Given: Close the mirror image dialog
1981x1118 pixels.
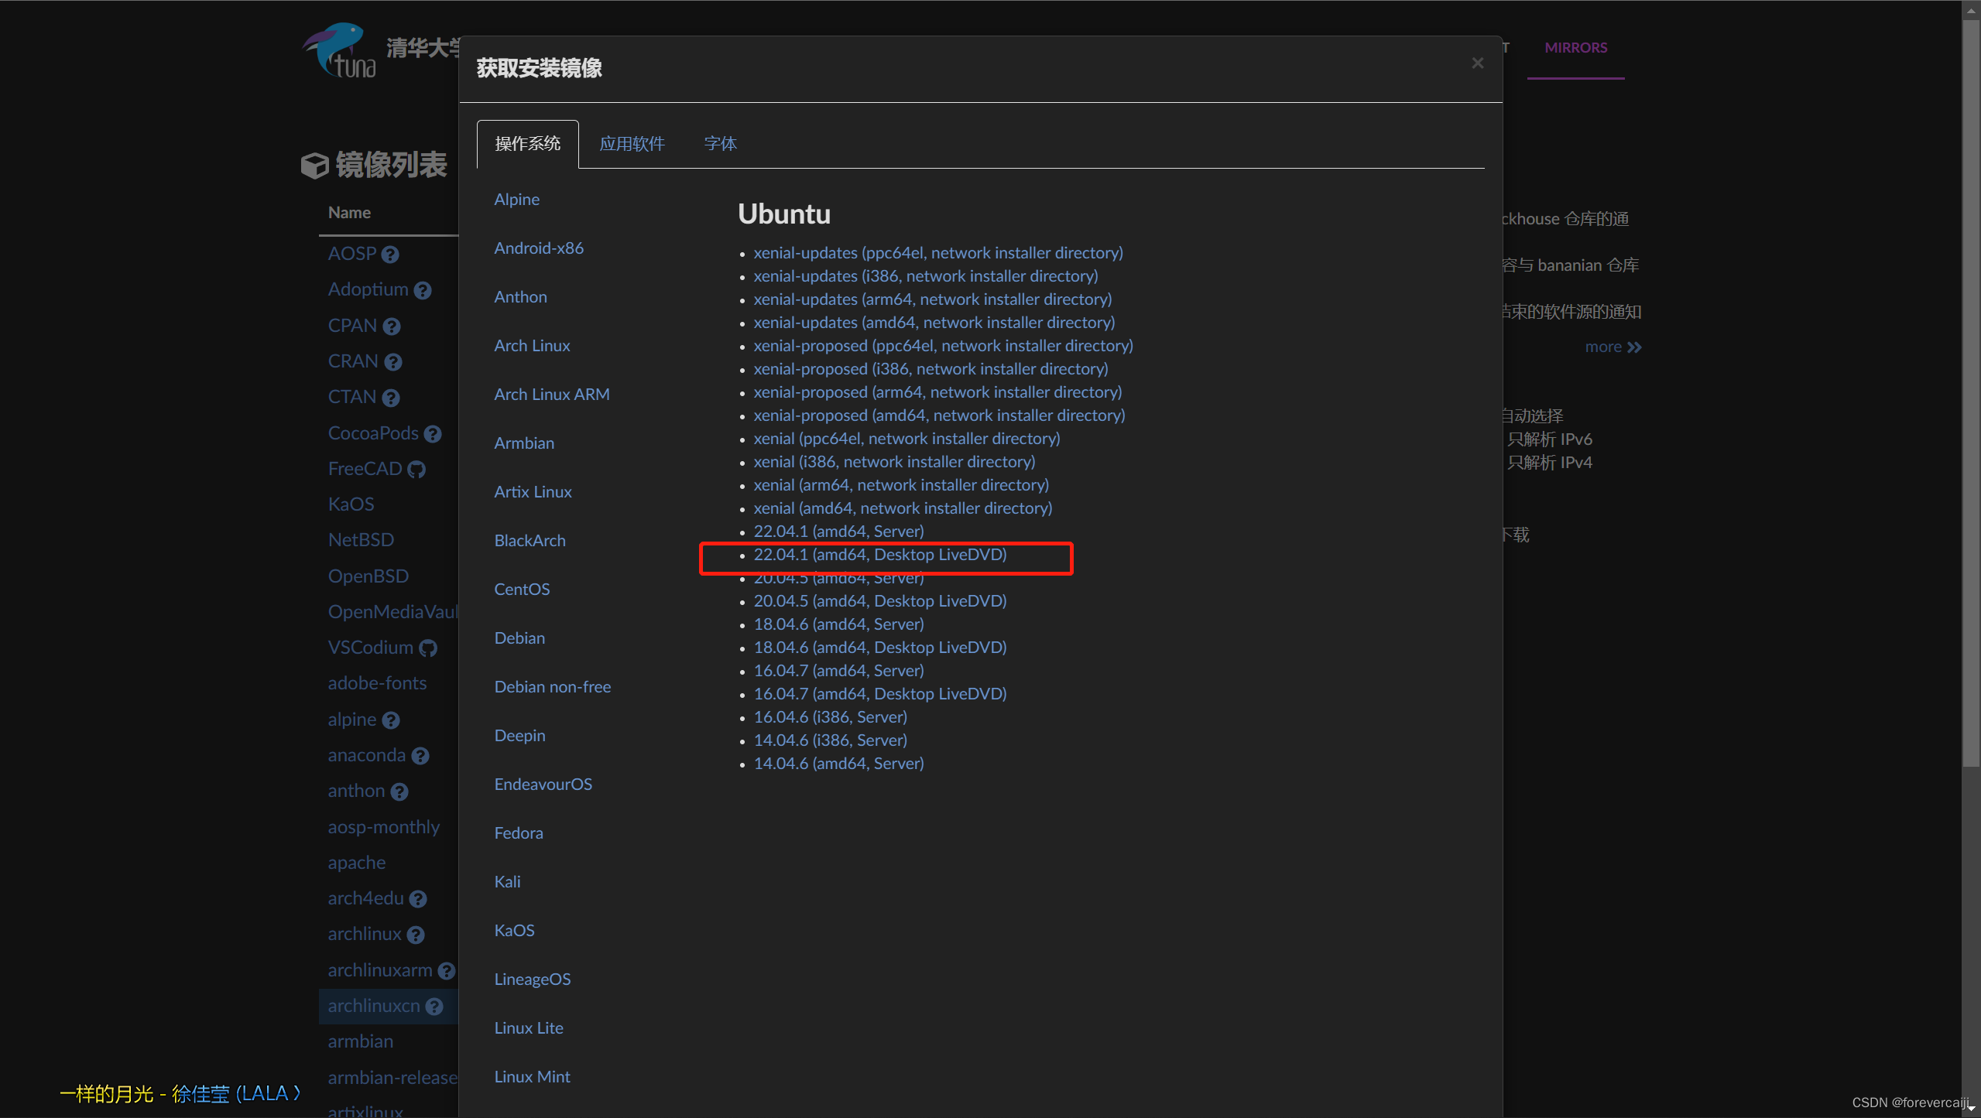Looking at the screenshot, I should [x=1477, y=63].
